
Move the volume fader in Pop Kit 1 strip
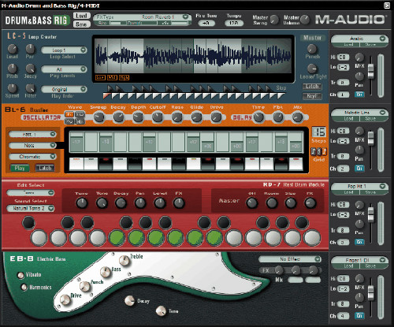coord(370,214)
